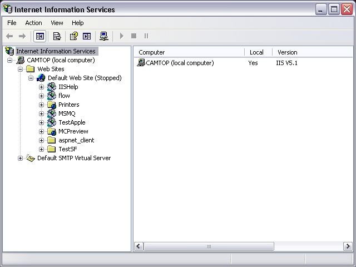356x267 pixels.
Task: Click the IISHelp virtual directory icon
Action: click(x=52, y=87)
